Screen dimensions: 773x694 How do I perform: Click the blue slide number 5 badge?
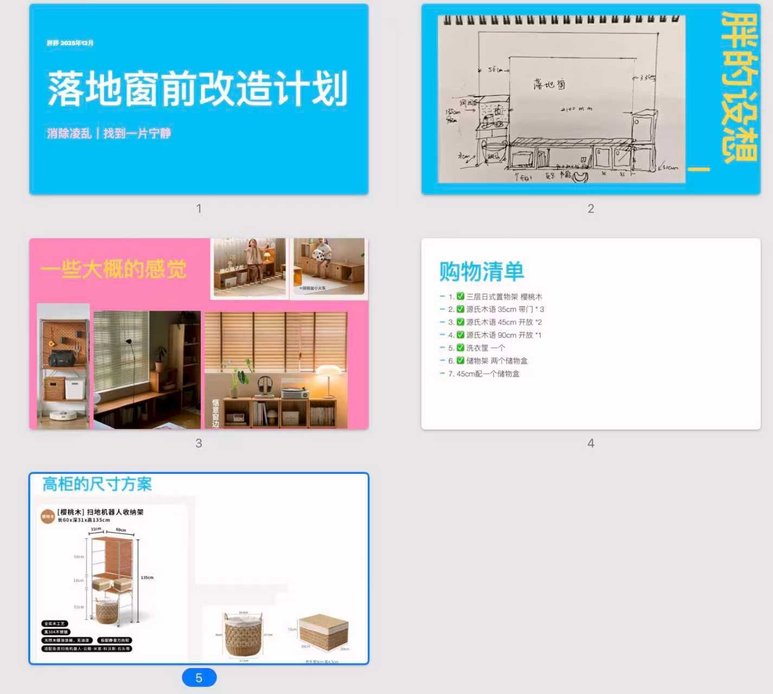(x=199, y=678)
